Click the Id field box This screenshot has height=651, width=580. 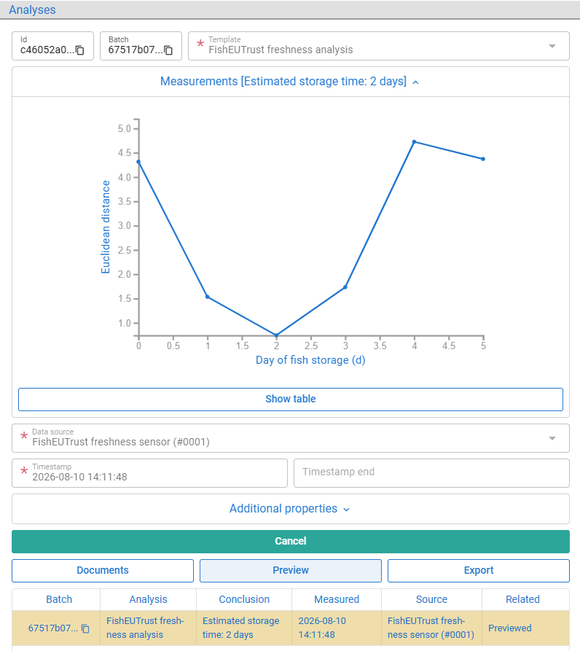tap(52, 46)
